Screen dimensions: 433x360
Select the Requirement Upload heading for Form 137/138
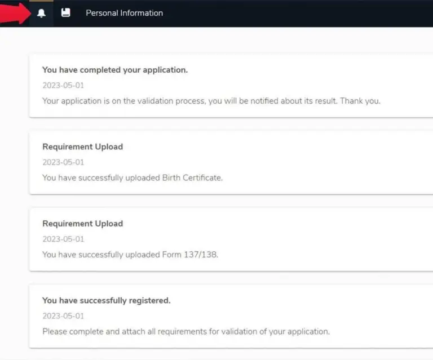82,224
